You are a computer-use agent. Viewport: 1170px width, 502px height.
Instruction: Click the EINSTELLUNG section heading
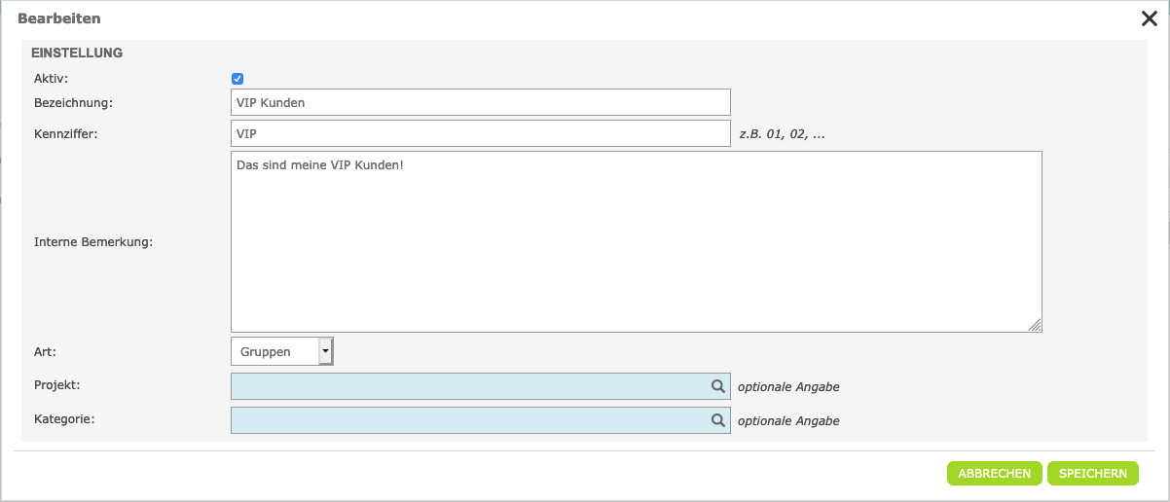click(77, 53)
